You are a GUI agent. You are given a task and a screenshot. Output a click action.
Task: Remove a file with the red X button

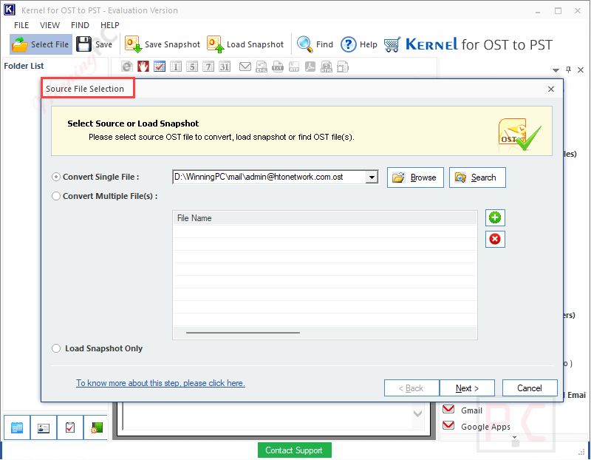click(495, 239)
